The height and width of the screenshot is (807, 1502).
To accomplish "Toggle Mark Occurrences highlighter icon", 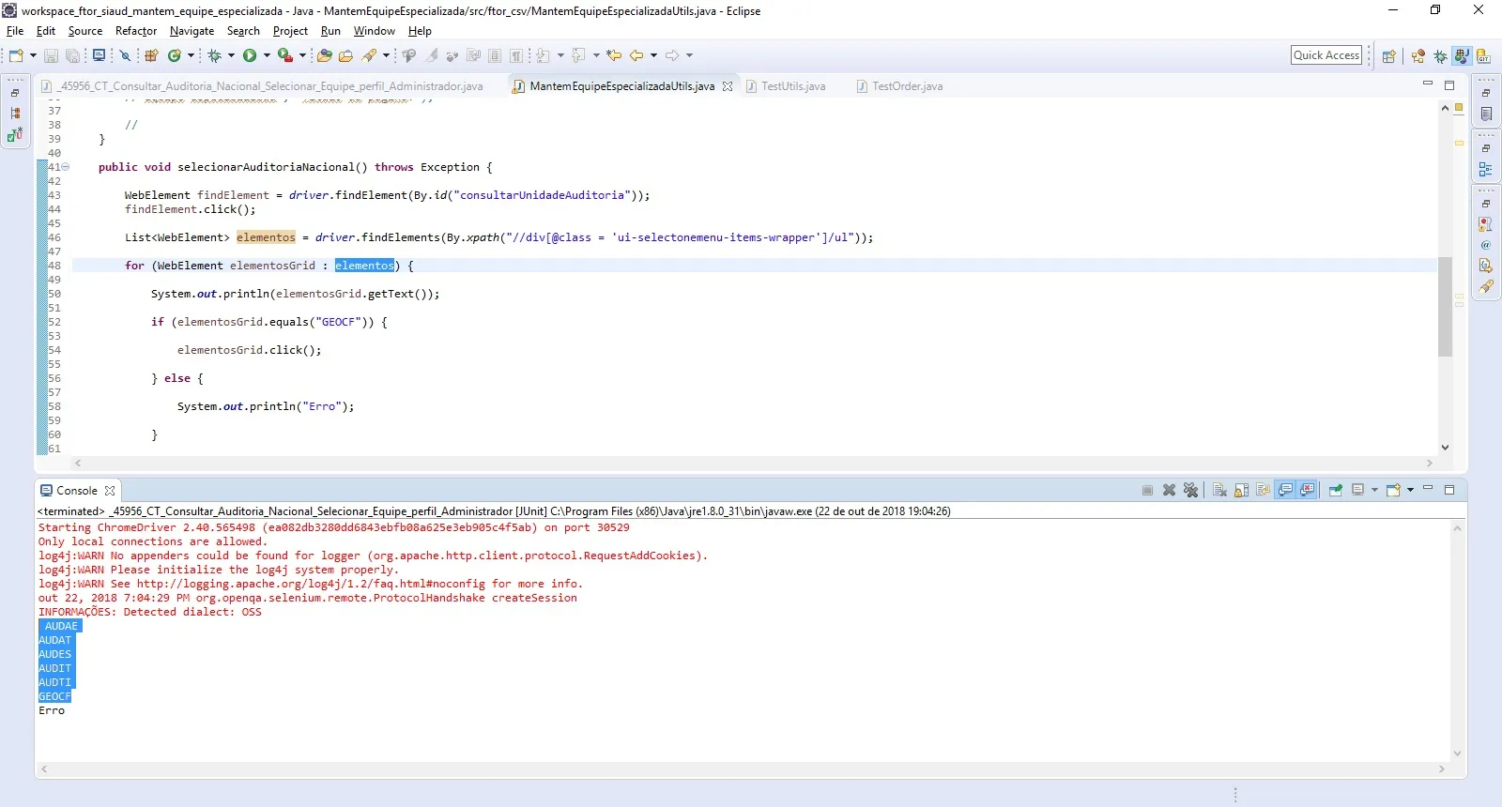I will click(431, 55).
